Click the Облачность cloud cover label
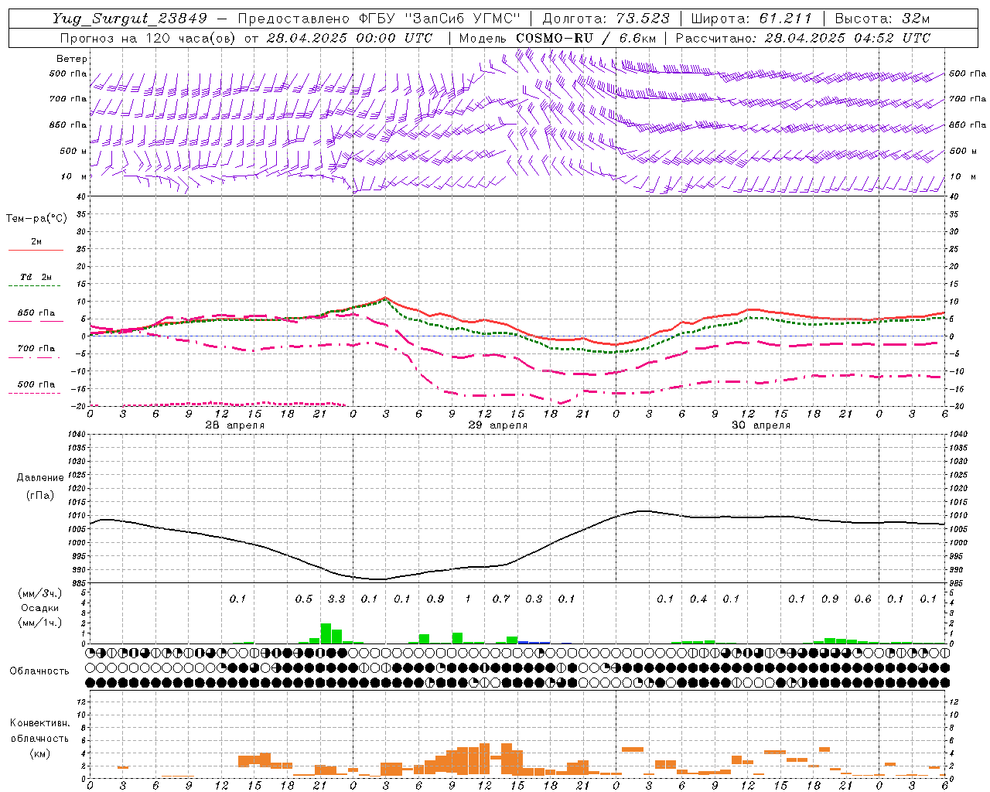This screenshot has height=792, width=990. click(39, 671)
